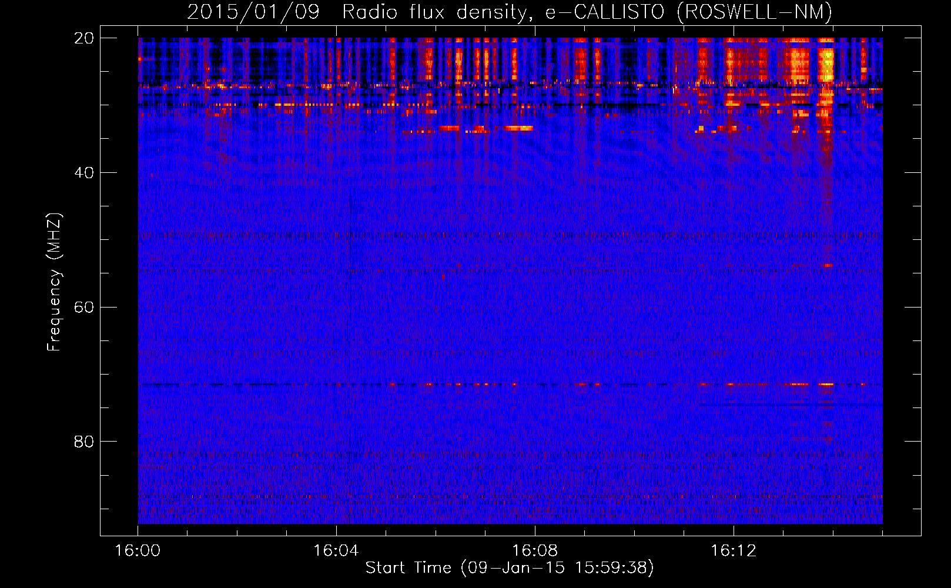Click the plot title '2015/01/09 Radio flux density'
This screenshot has height=588, width=951.
pyautogui.click(x=359, y=12)
